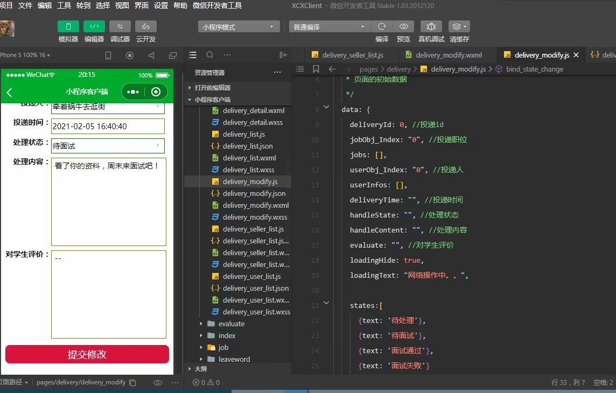Collapse the 小程序客户端 section
Screen dimensions: 616x393
click(x=237, y=100)
